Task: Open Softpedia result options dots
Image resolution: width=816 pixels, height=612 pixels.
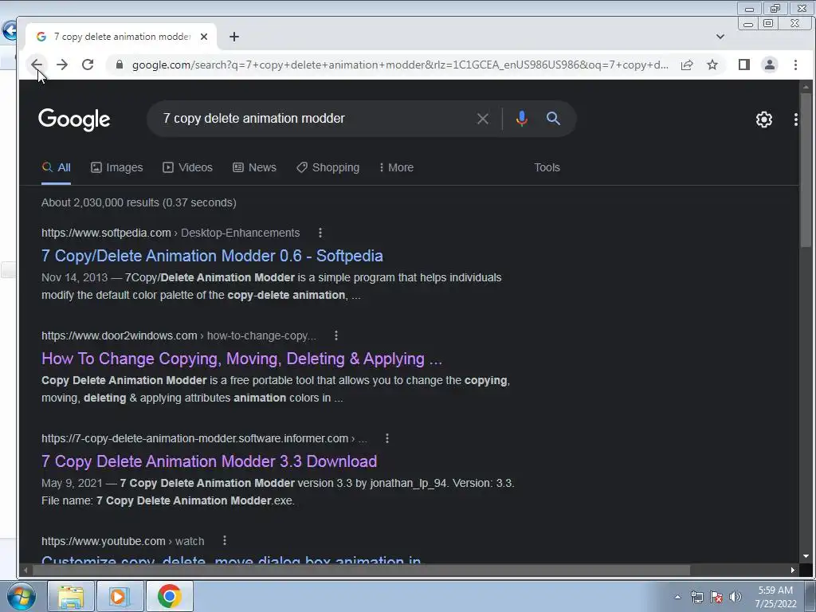Action: click(x=320, y=233)
